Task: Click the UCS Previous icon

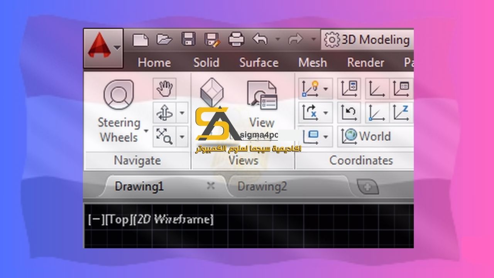Action: click(x=350, y=112)
